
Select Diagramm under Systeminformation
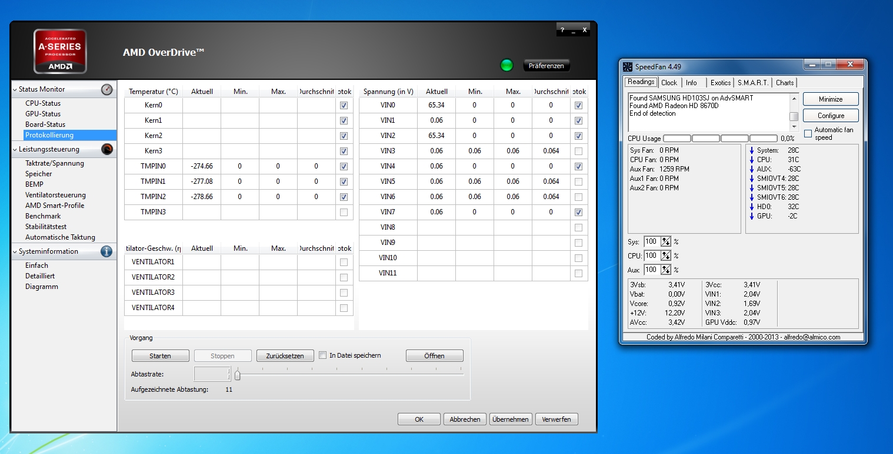pyautogui.click(x=42, y=287)
